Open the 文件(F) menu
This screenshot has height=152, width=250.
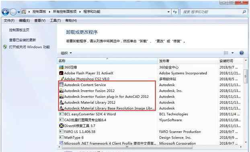point(9,20)
